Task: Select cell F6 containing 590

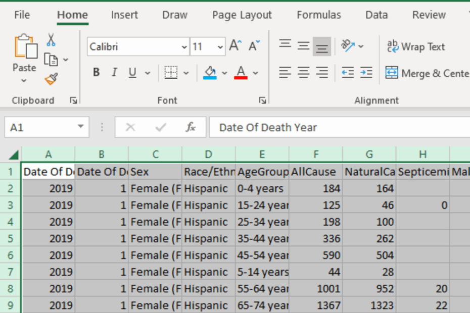Action: (x=316, y=255)
